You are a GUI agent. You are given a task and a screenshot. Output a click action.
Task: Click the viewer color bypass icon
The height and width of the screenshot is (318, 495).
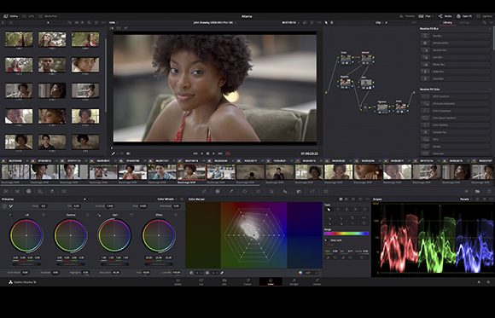pos(305,23)
